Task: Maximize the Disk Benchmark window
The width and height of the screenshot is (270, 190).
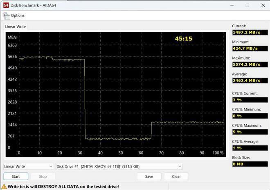Action: pyautogui.click(x=247, y=5)
